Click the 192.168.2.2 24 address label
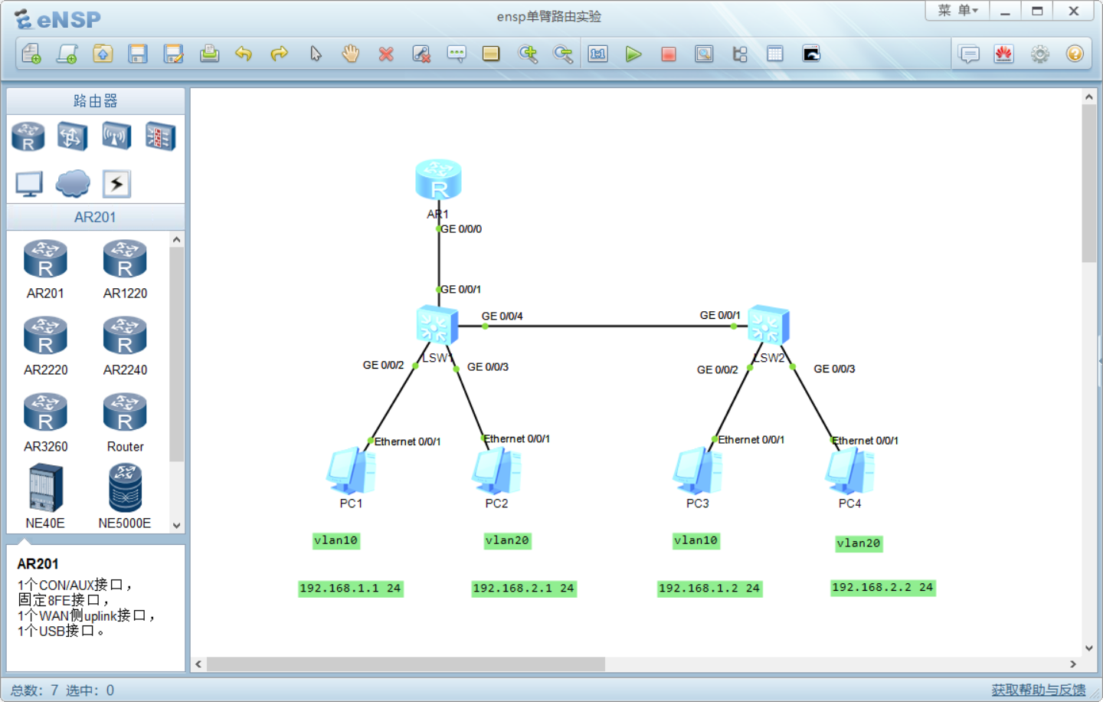 click(882, 588)
